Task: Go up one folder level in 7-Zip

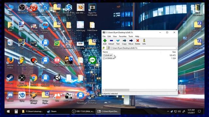Action: coord(104,48)
